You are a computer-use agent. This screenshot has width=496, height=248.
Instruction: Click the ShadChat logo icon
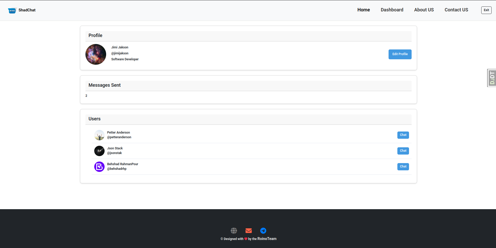click(x=12, y=10)
